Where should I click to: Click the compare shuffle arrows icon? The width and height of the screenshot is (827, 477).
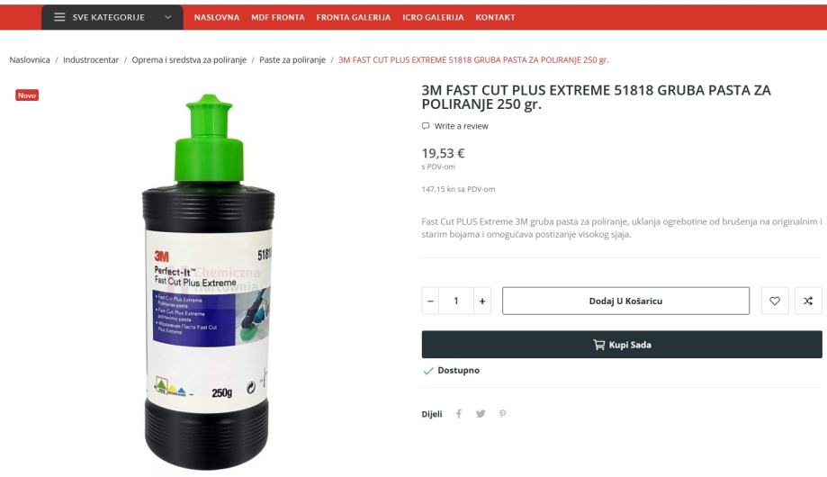click(808, 301)
